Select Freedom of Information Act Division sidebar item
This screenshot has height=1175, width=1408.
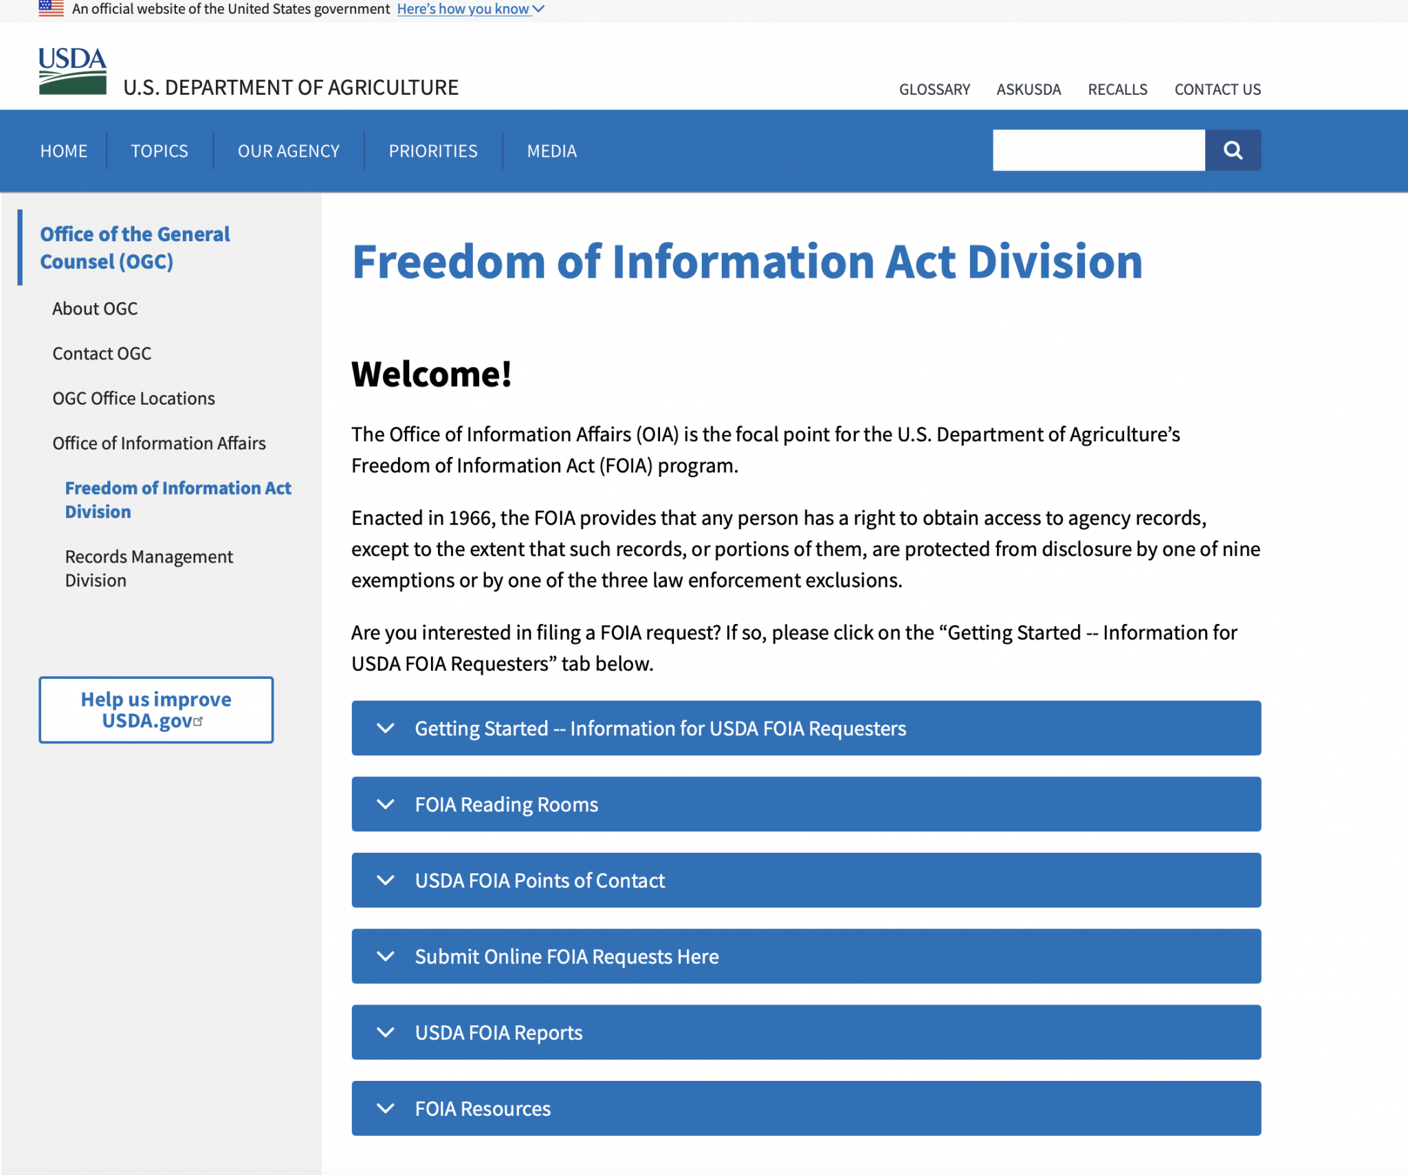(178, 500)
